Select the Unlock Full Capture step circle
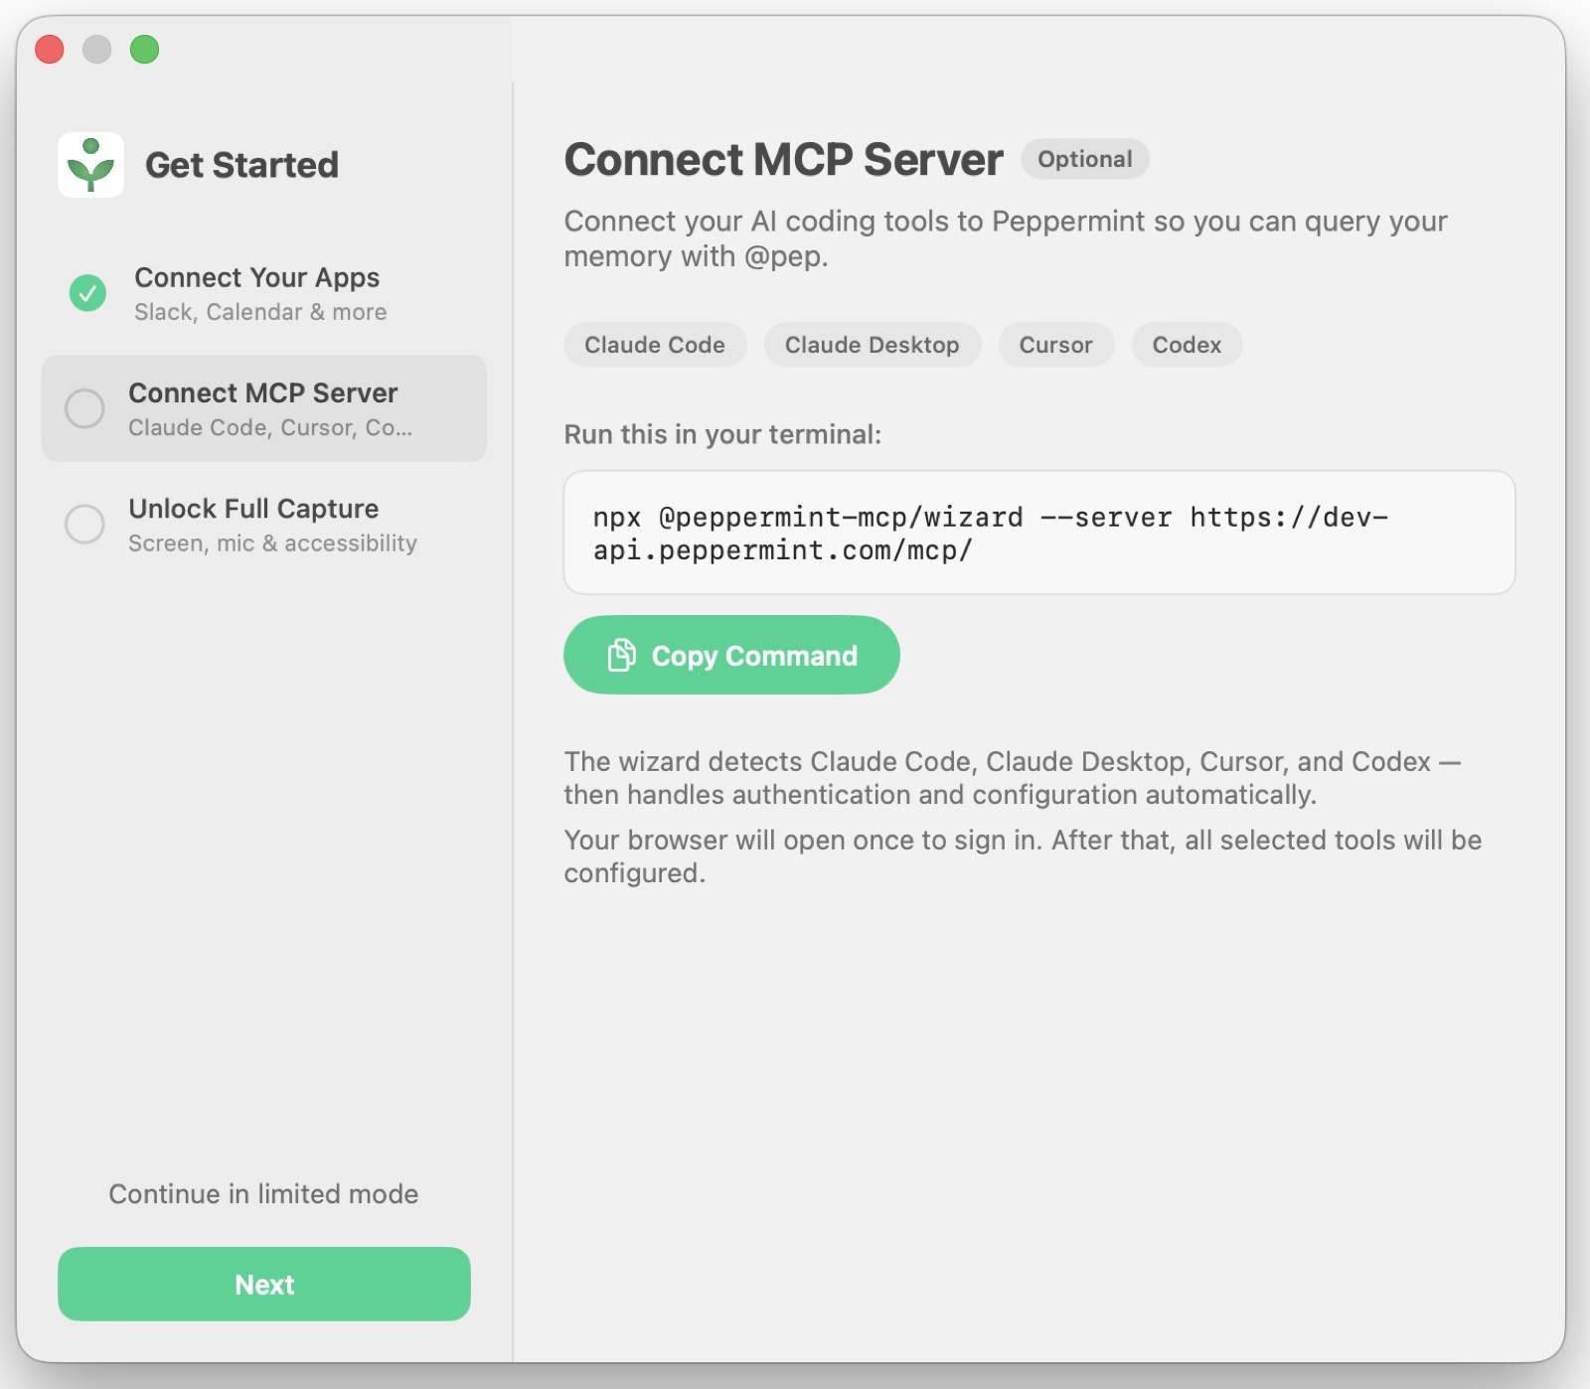The height and width of the screenshot is (1389, 1590). click(x=84, y=524)
